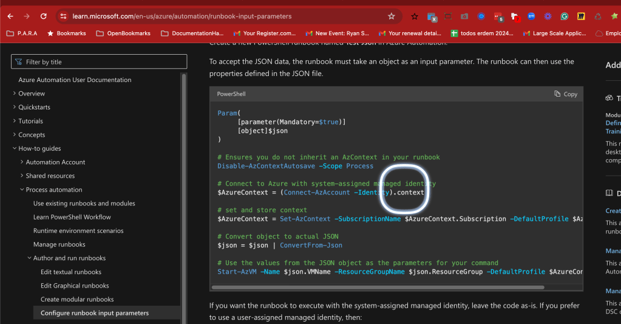
Task: Open Manage runbooks article
Action: point(59,244)
